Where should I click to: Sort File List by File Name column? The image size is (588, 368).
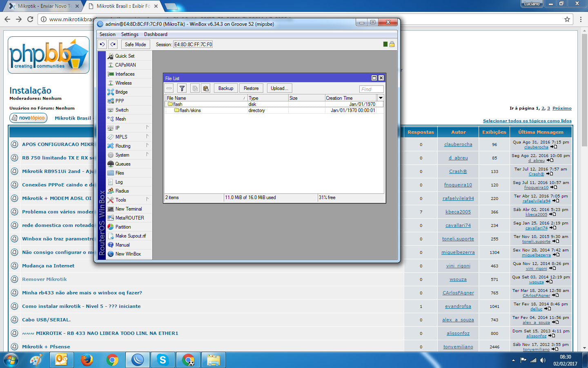coord(206,98)
